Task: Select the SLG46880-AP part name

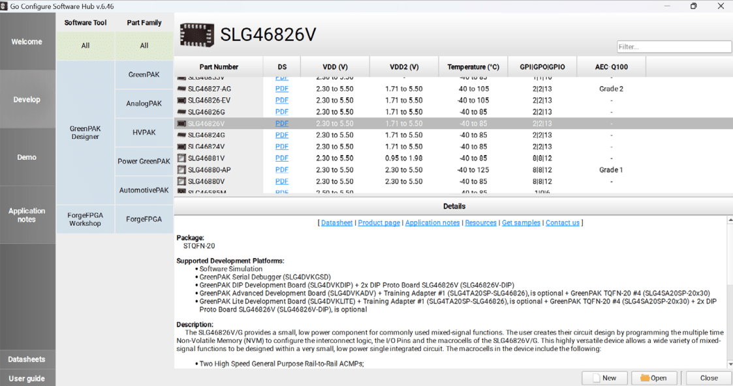Action: (x=210, y=170)
